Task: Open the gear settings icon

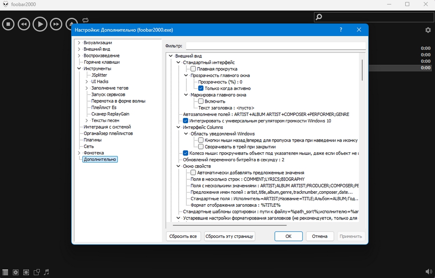Action: [428, 30]
